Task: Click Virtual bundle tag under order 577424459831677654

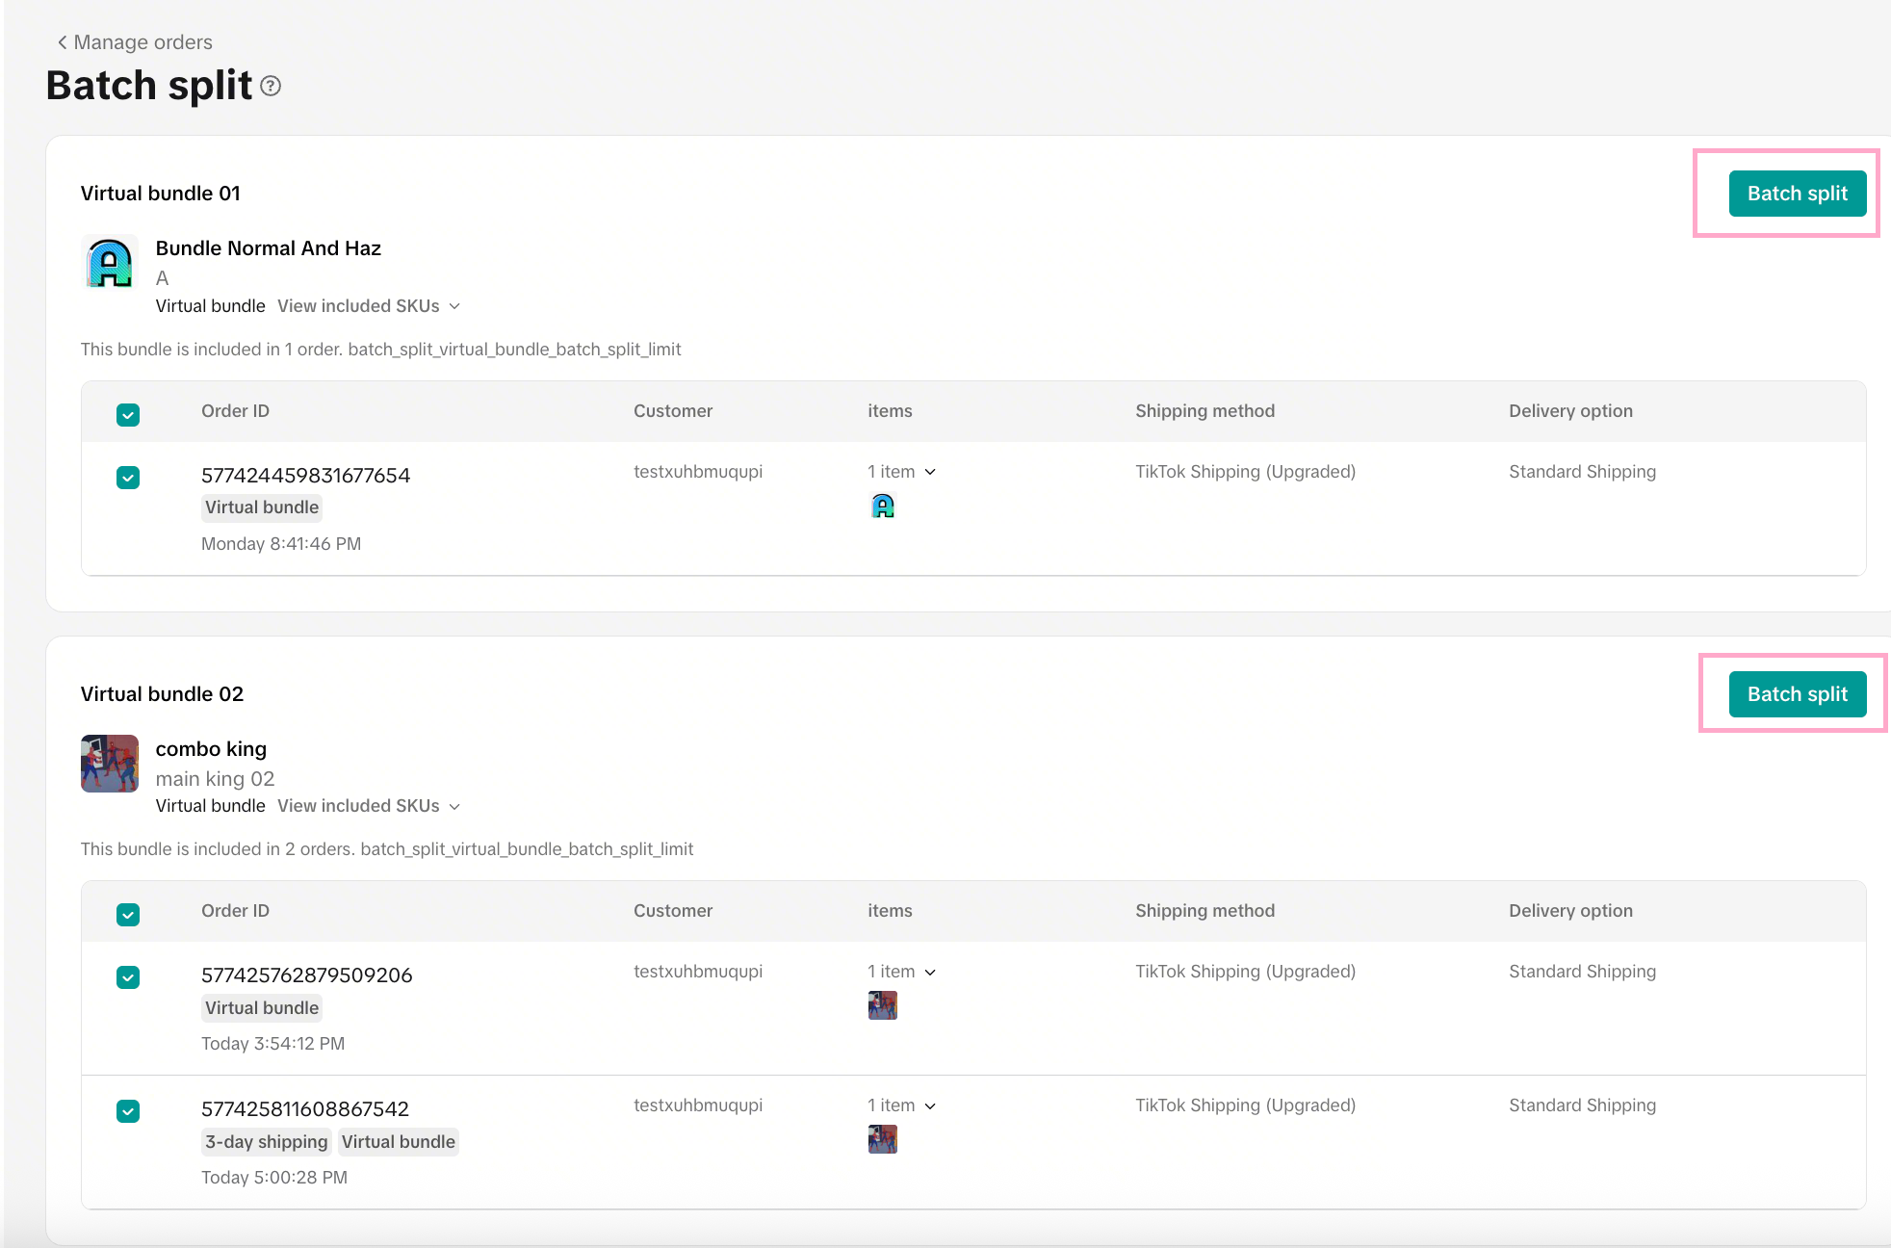Action: point(262,507)
